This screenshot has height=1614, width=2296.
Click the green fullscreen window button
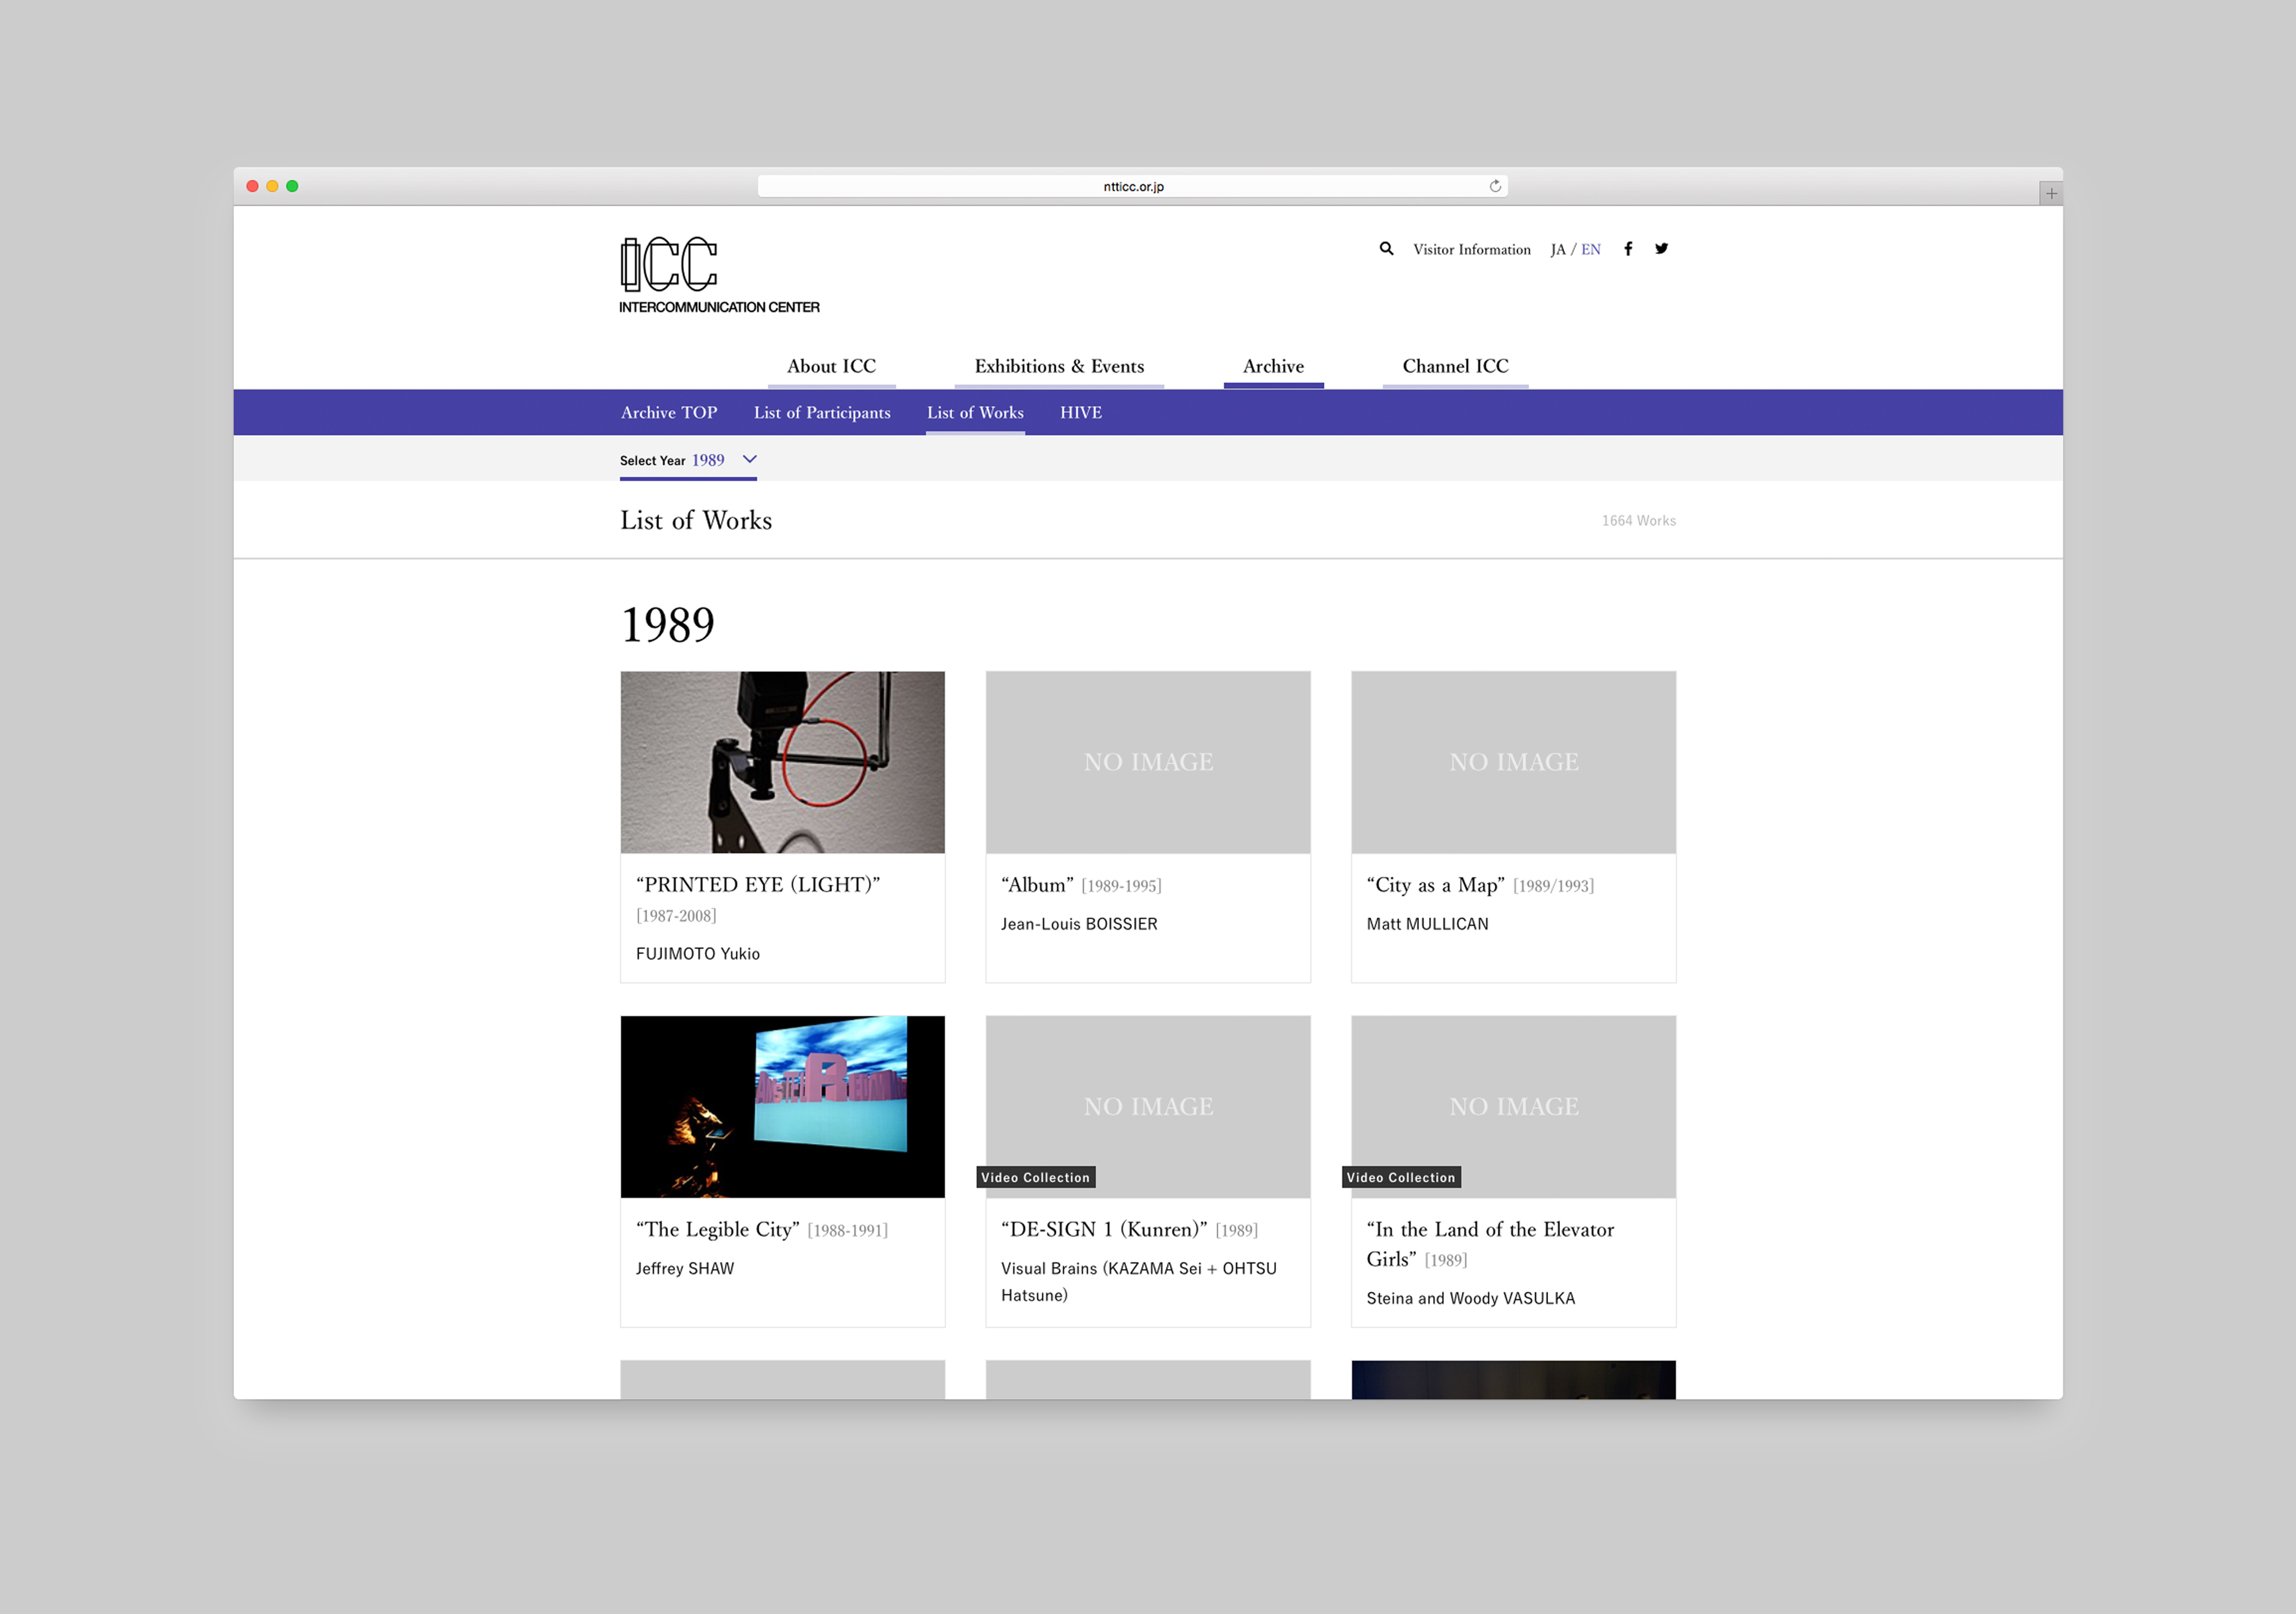pos(292,186)
